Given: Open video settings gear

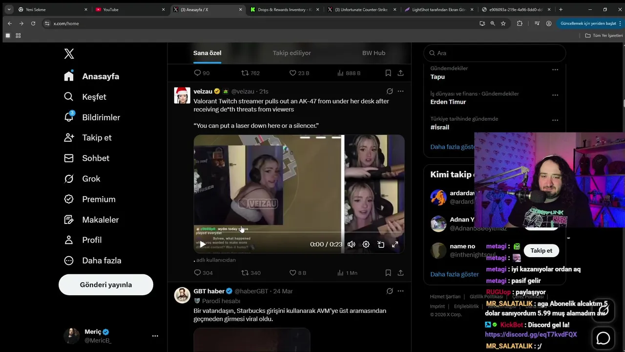Looking at the screenshot, I should (366, 244).
